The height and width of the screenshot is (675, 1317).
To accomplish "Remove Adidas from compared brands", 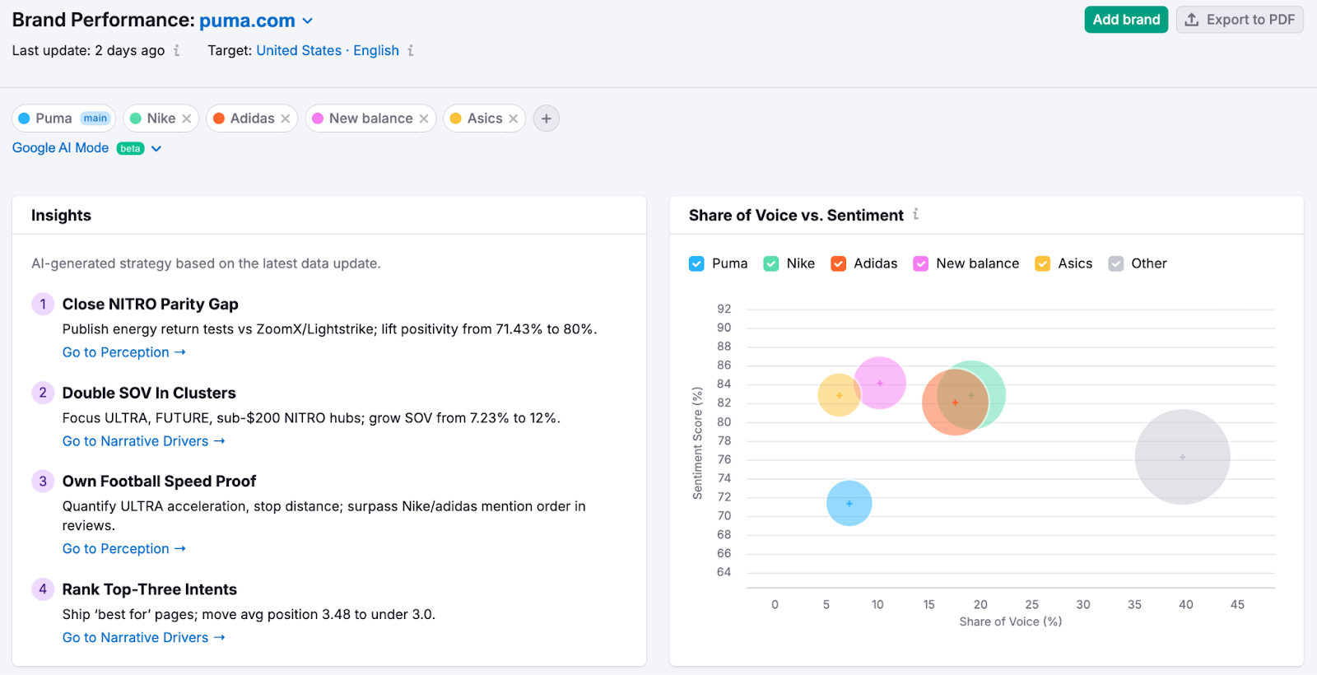I will [286, 119].
